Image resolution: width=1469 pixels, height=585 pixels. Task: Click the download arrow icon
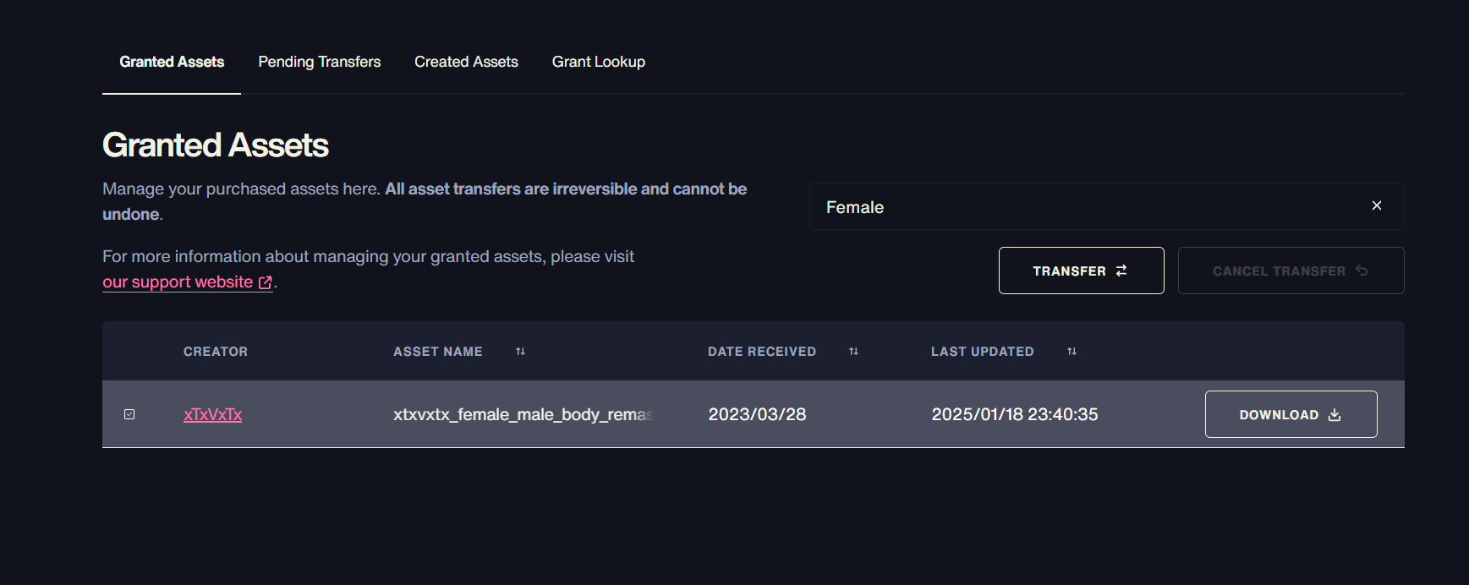(x=1335, y=415)
